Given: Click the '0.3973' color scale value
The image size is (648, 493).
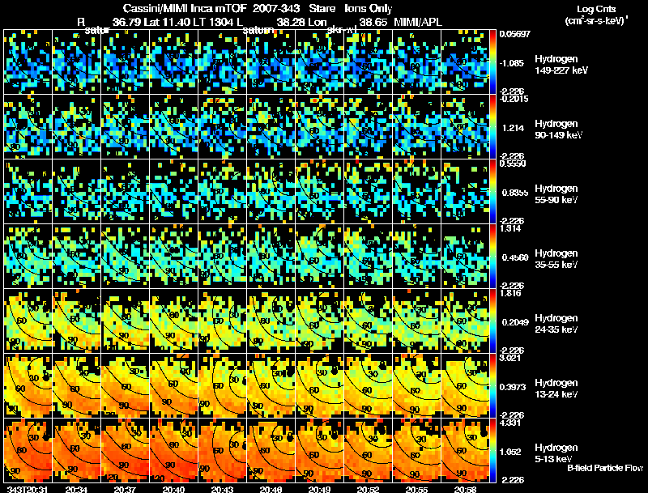Looking at the screenshot, I should click(x=514, y=387).
